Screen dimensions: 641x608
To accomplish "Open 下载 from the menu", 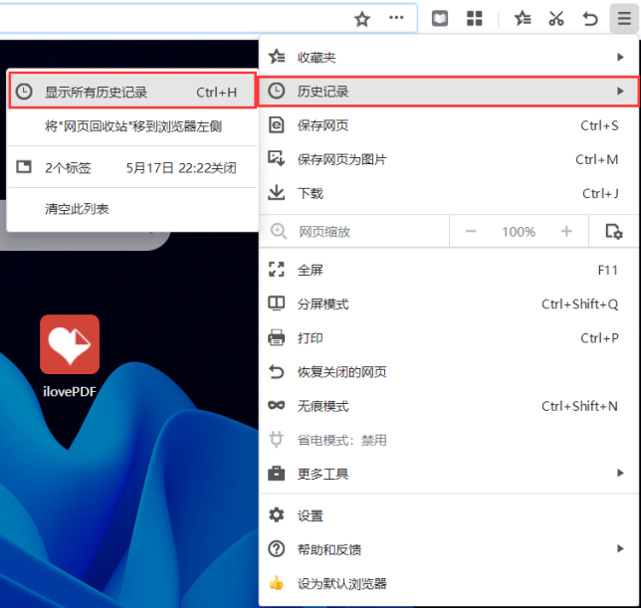I will coord(449,193).
